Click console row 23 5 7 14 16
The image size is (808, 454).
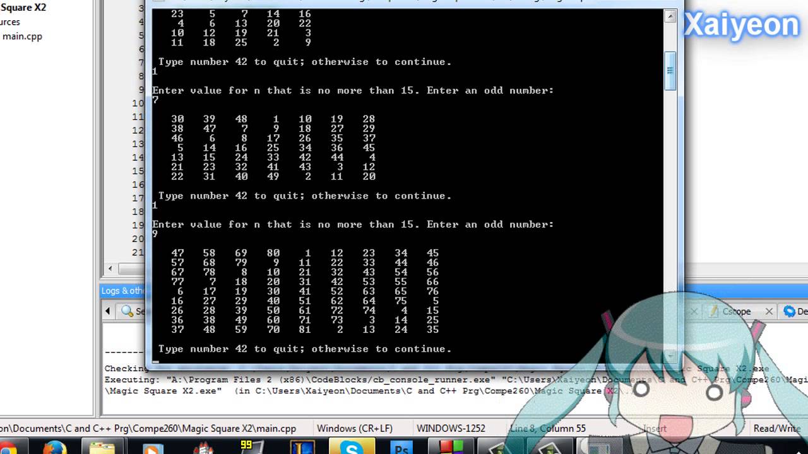tap(241, 13)
